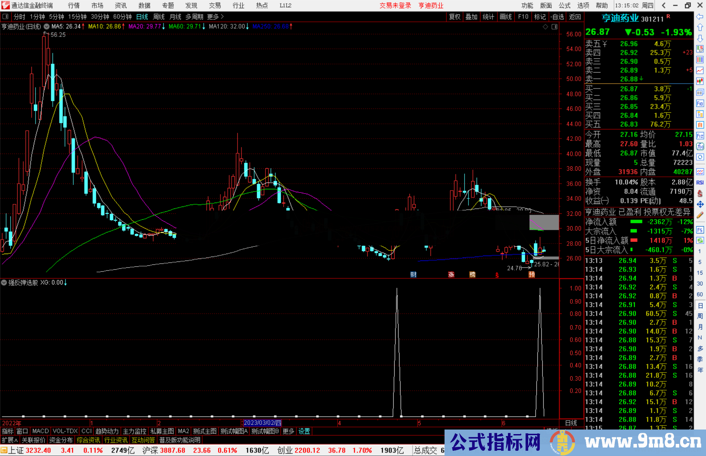This screenshot has height=456, width=706.
Task: Open the 行情 menu
Action: [74, 6]
